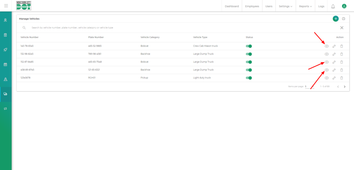Viewport: 354px width, 170px height.
Task: Click the print icon in Manage Vehicles
Action: coord(343,19)
